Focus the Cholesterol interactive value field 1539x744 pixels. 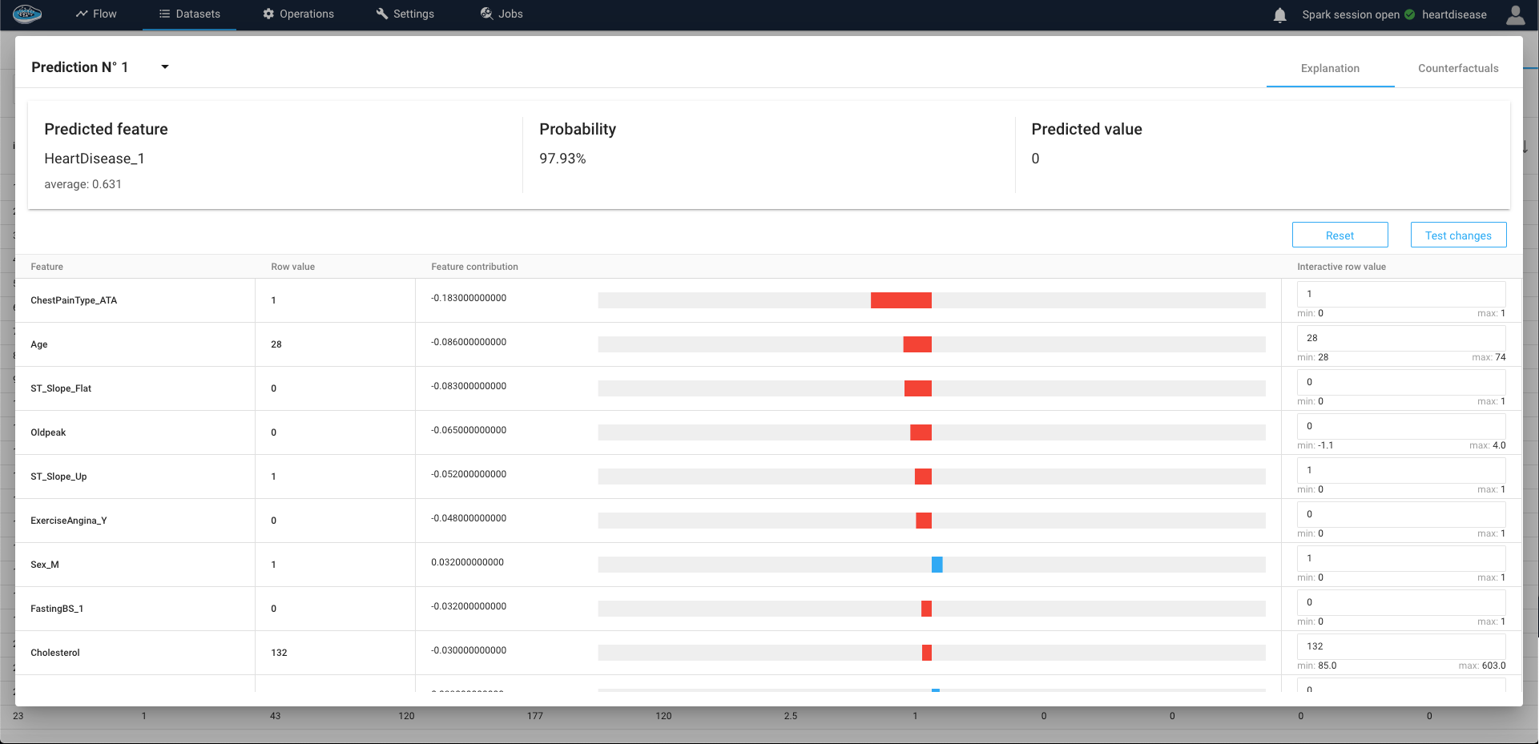pos(1400,646)
